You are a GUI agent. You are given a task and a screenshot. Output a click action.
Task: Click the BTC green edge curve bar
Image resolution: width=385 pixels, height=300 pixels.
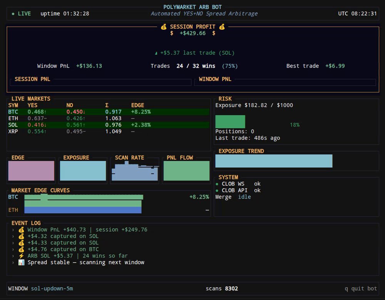point(84,200)
